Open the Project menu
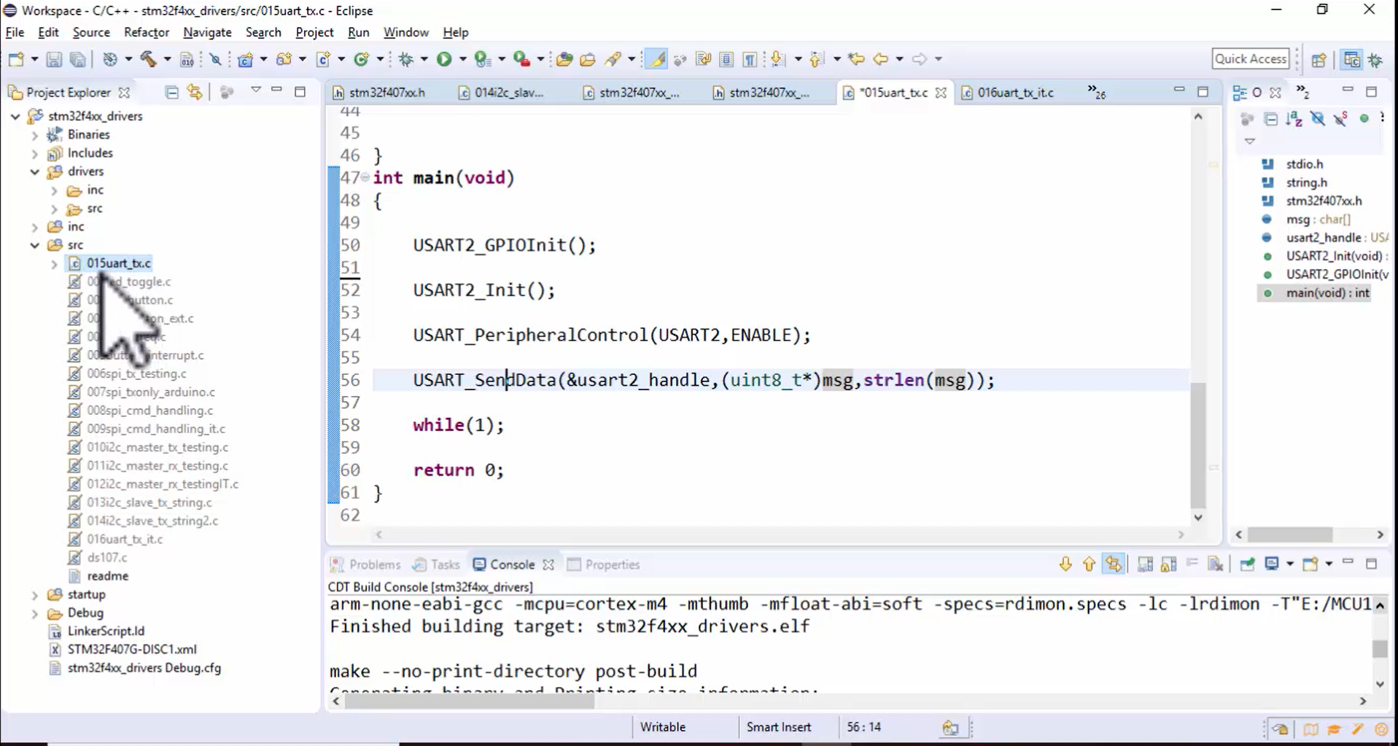Image resolution: width=1398 pixels, height=746 pixels. (x=314, y=32)
